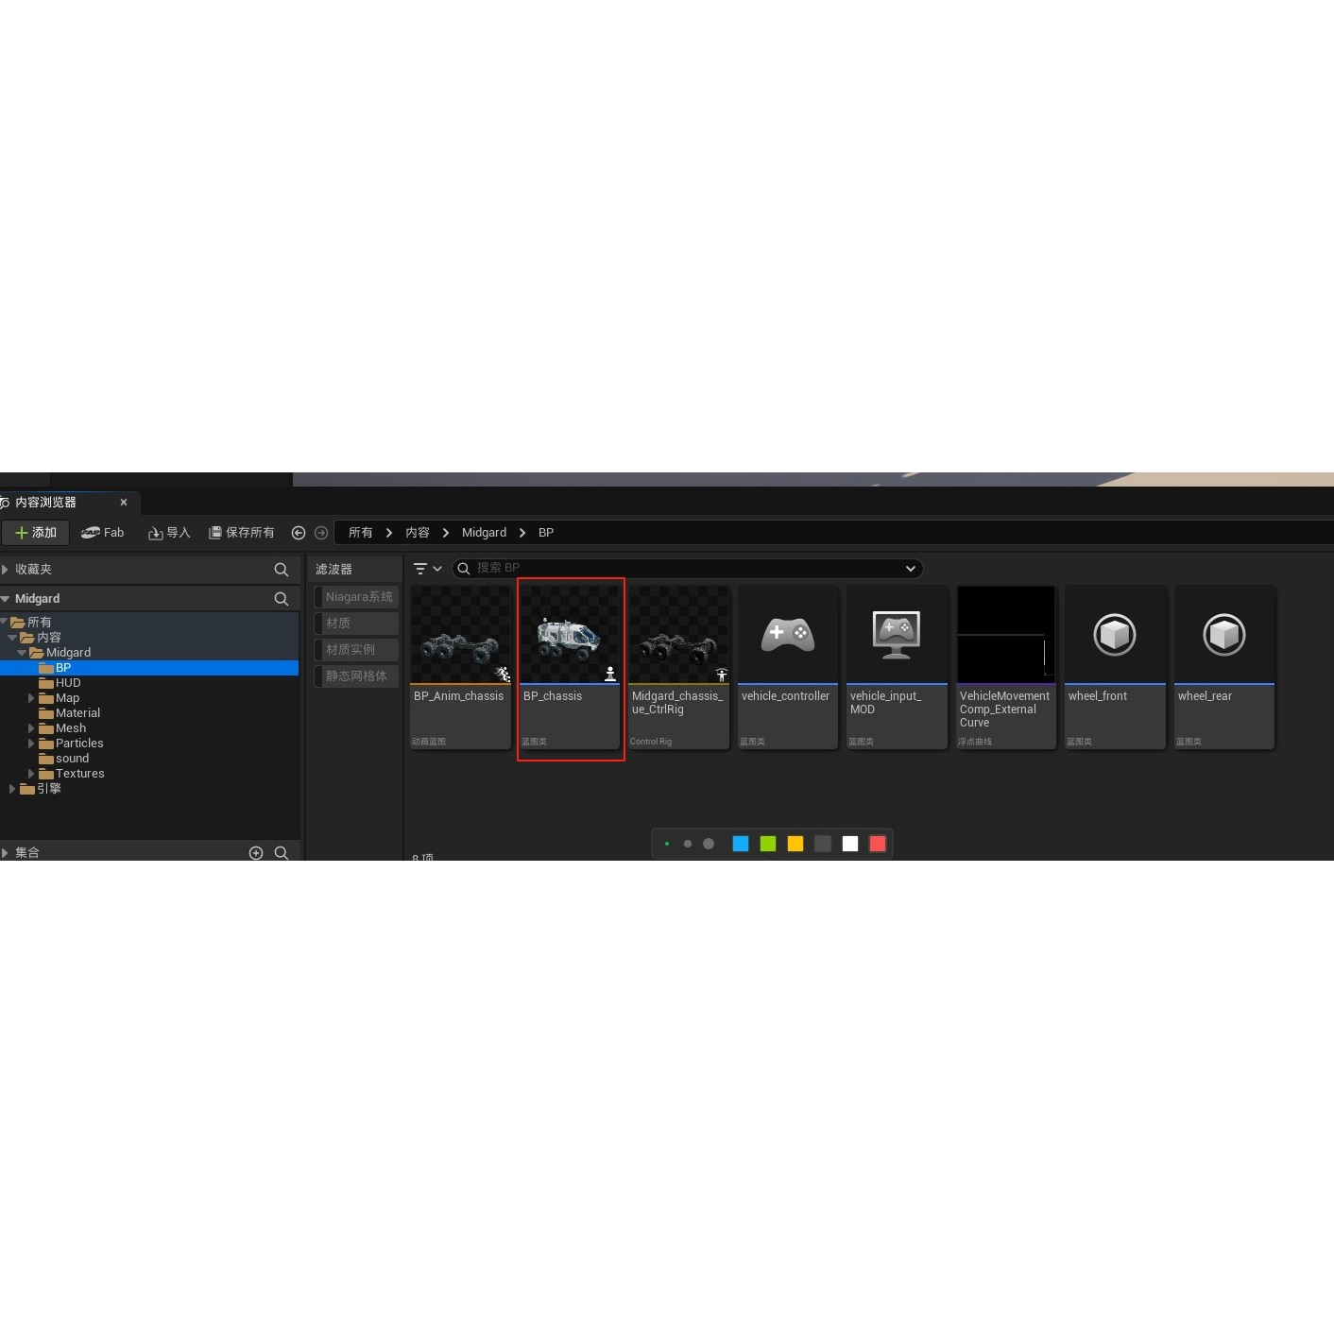Click the Save All icon button
This screenshot has width=1334, height=1334.
(215, 533)
